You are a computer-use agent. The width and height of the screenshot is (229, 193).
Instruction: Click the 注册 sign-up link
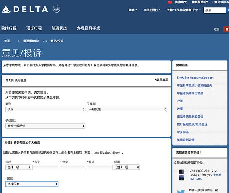(x=217, y=29)
